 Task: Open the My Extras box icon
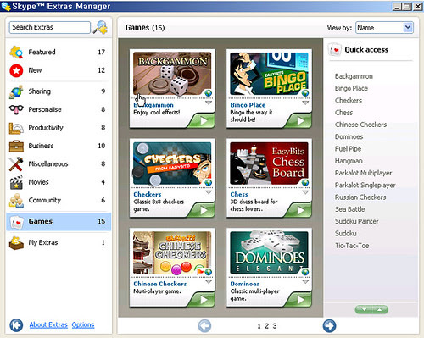tap(16, 242)
